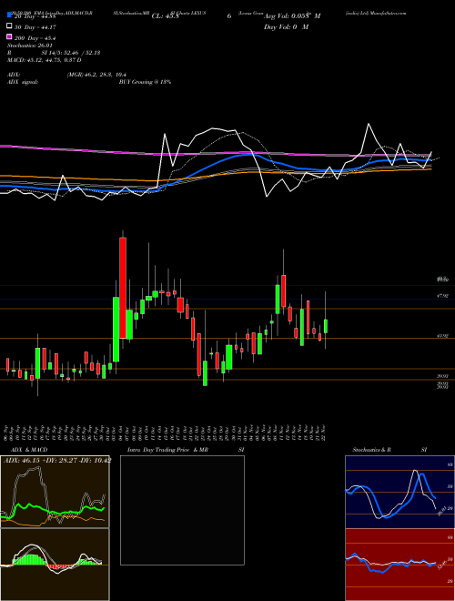Click the 'Day Vol: 0 M' label
Screen dimensions: 455x601
click(286, 26)
